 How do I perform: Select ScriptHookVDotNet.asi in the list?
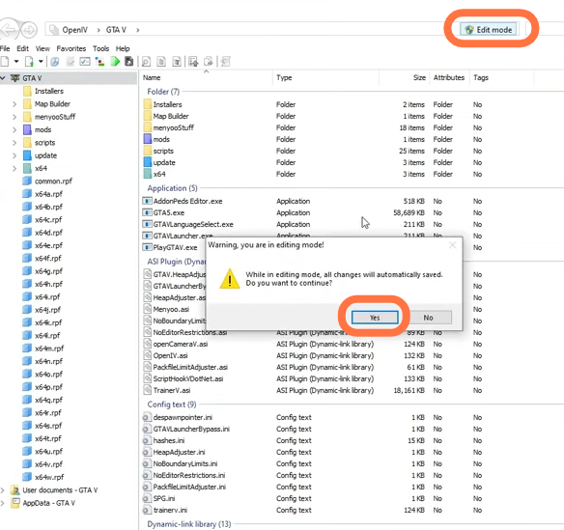(188, 378)
